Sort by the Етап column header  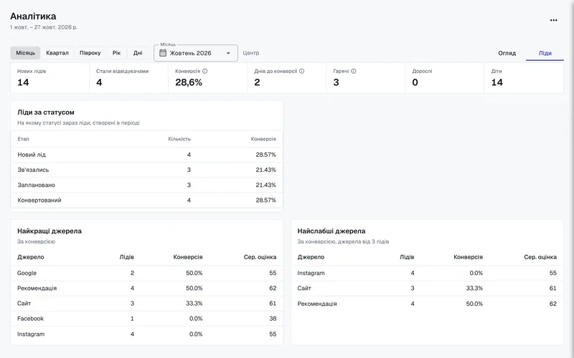click(23, 139)
